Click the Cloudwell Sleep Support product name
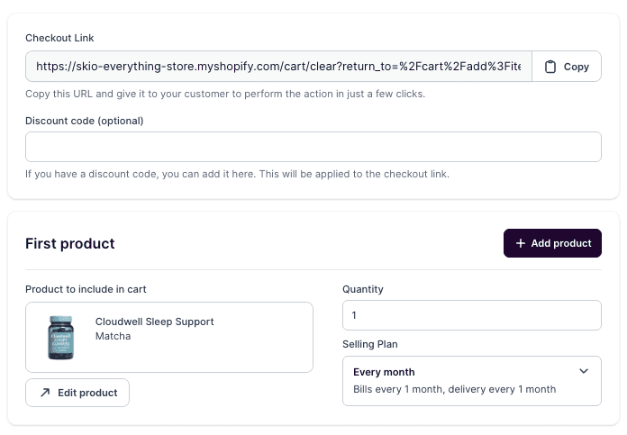Viewport: 627px width, 435px height. click(155, 322)
